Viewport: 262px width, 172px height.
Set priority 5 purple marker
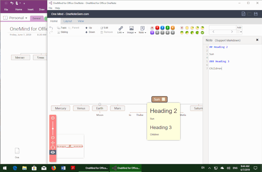[x=152, y=32]
